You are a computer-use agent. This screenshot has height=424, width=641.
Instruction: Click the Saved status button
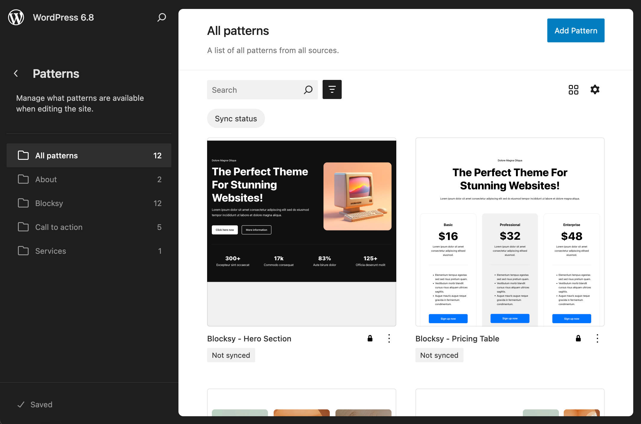point(35,404)
